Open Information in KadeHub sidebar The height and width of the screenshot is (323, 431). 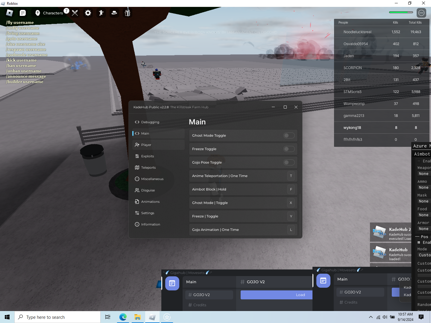[159, 224]
